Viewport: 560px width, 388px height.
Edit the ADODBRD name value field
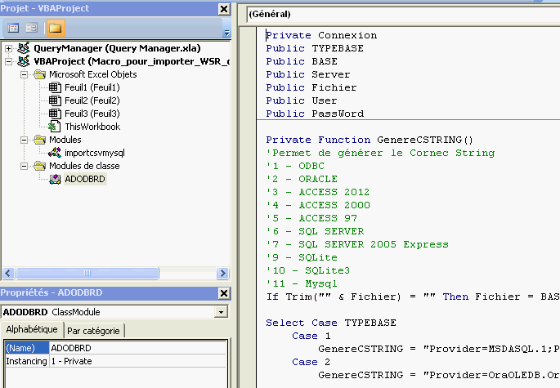pyautogui.click(x=138, y=348)
